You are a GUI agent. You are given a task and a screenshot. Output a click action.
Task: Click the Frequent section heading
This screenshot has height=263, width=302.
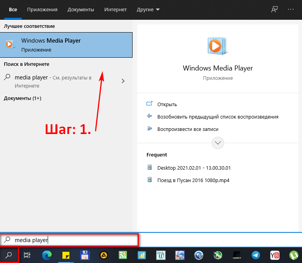click(157, 155)
